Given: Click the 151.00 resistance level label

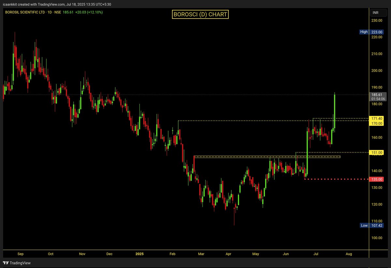Looking at the screenshot, I should tap(376, 152).
